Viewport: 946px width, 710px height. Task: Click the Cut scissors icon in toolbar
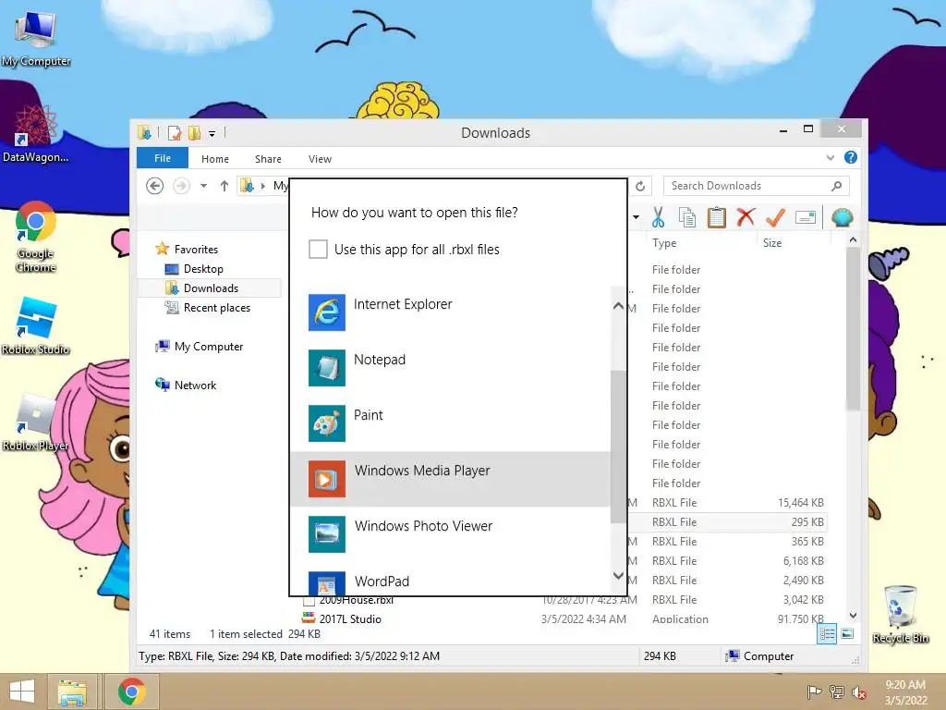coord(658,217)
